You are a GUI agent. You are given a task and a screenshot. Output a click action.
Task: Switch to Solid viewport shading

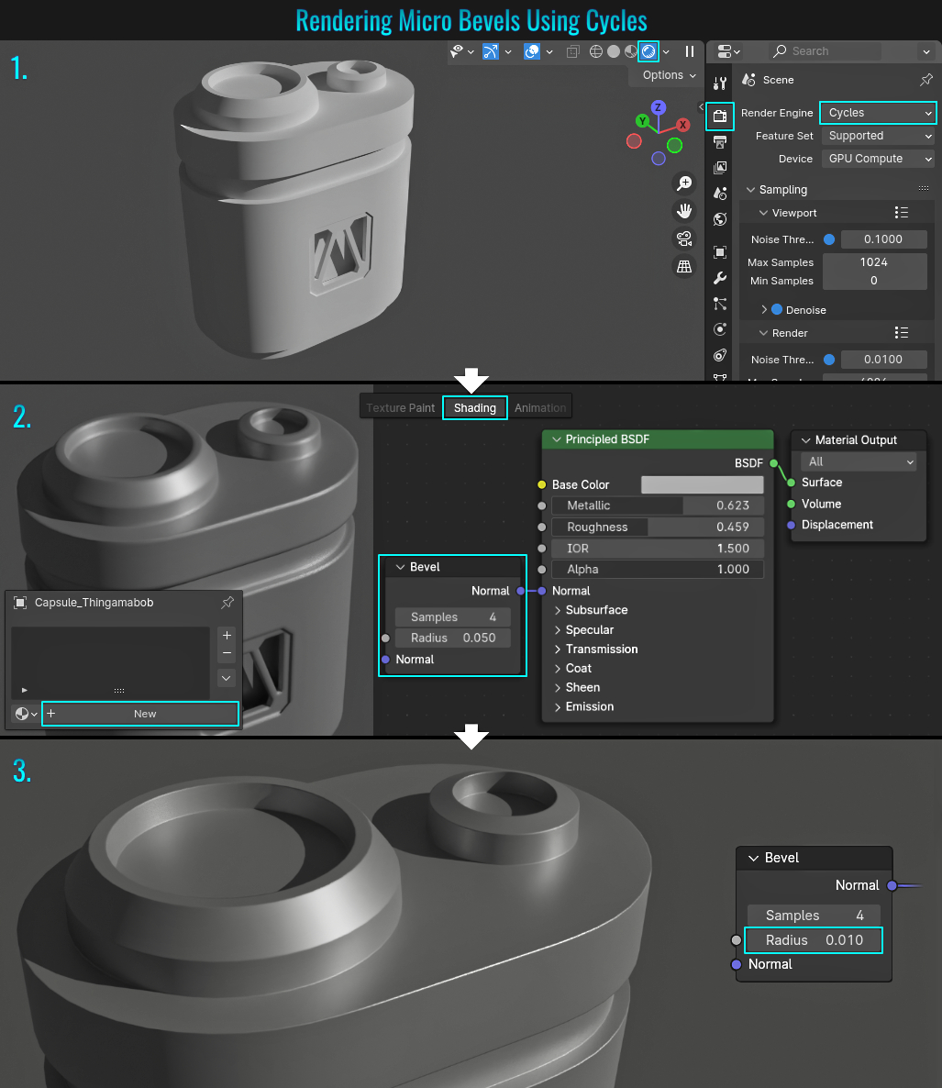click(x=614, y=51)
